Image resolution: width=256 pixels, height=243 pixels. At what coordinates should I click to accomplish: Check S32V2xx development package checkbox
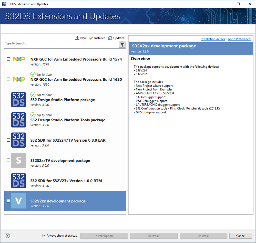tap(8, 201)
